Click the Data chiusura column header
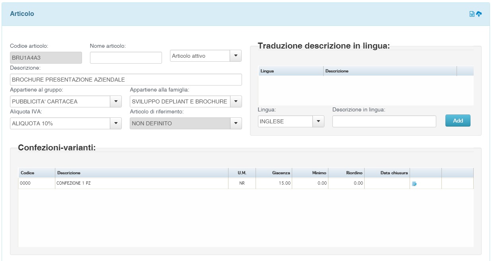This screenshot has width=492, height=261. coord(394,173)
